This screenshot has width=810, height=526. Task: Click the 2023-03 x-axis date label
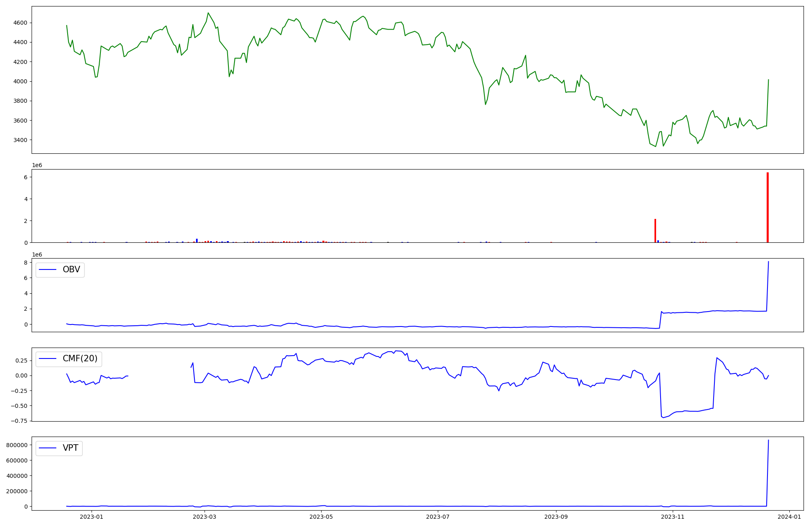click(205, 517)
